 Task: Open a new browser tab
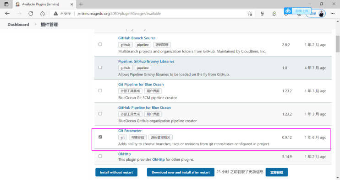point(81,4)
